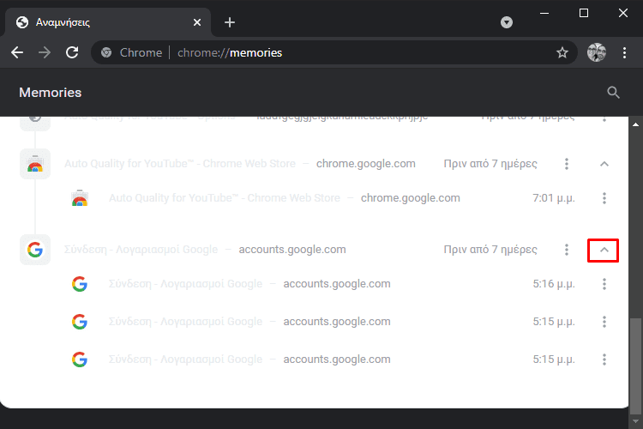Minimize the Chrome window

544,13
